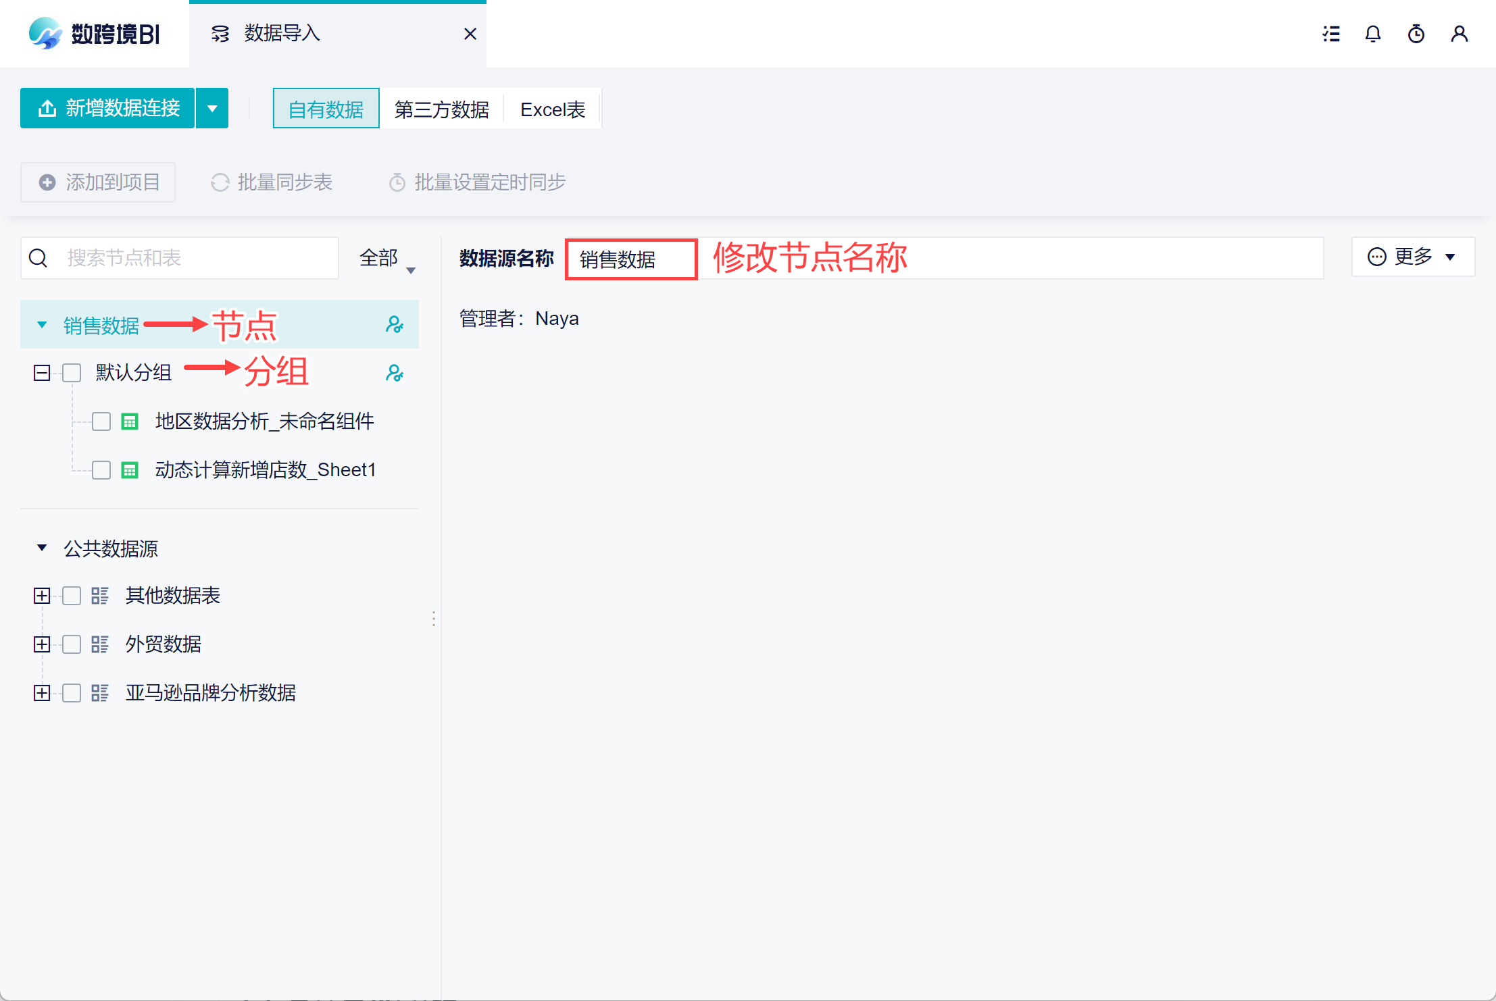
Task: Focus the 搜索节点和表 search field
Action: [x=180, y=258]
